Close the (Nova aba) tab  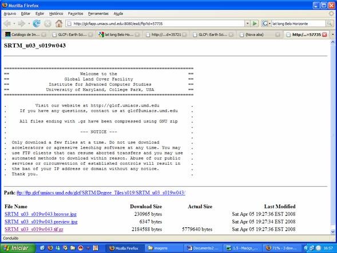pyautogui.click(x=277, y=34)
